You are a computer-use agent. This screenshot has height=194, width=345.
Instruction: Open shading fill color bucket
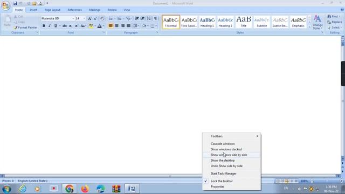pyautogui.click(x=144, y=26)
